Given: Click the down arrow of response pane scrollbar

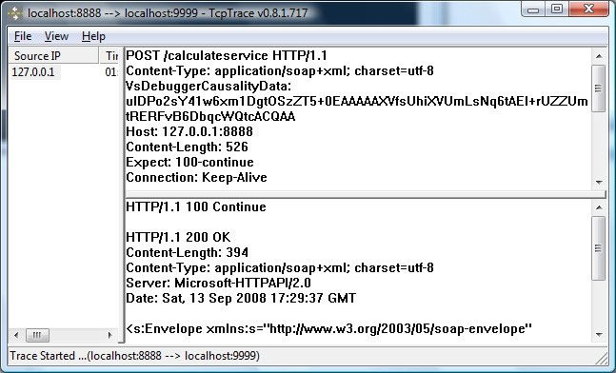Looking at the screenshot, I should (599, 335).
